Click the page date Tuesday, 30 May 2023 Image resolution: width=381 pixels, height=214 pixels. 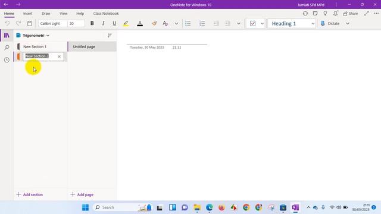(x=147, y=48)
